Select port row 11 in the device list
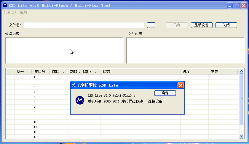Image resolution: width=249 pixels, height=144 pixels. (122, 127)
